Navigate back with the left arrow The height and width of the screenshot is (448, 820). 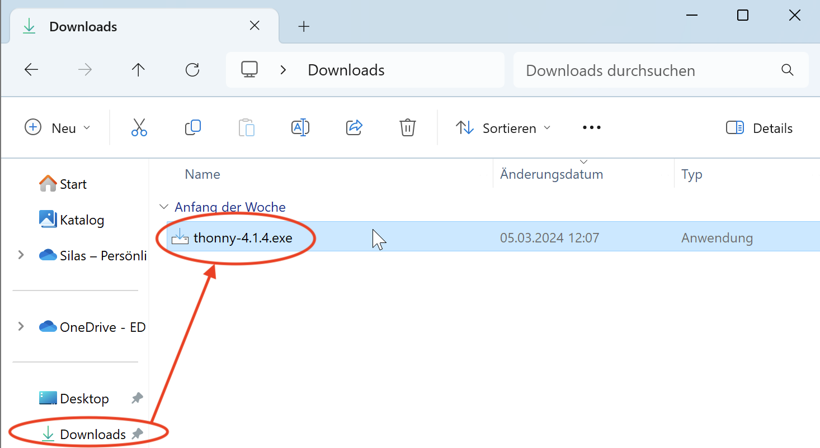(31, 70)
